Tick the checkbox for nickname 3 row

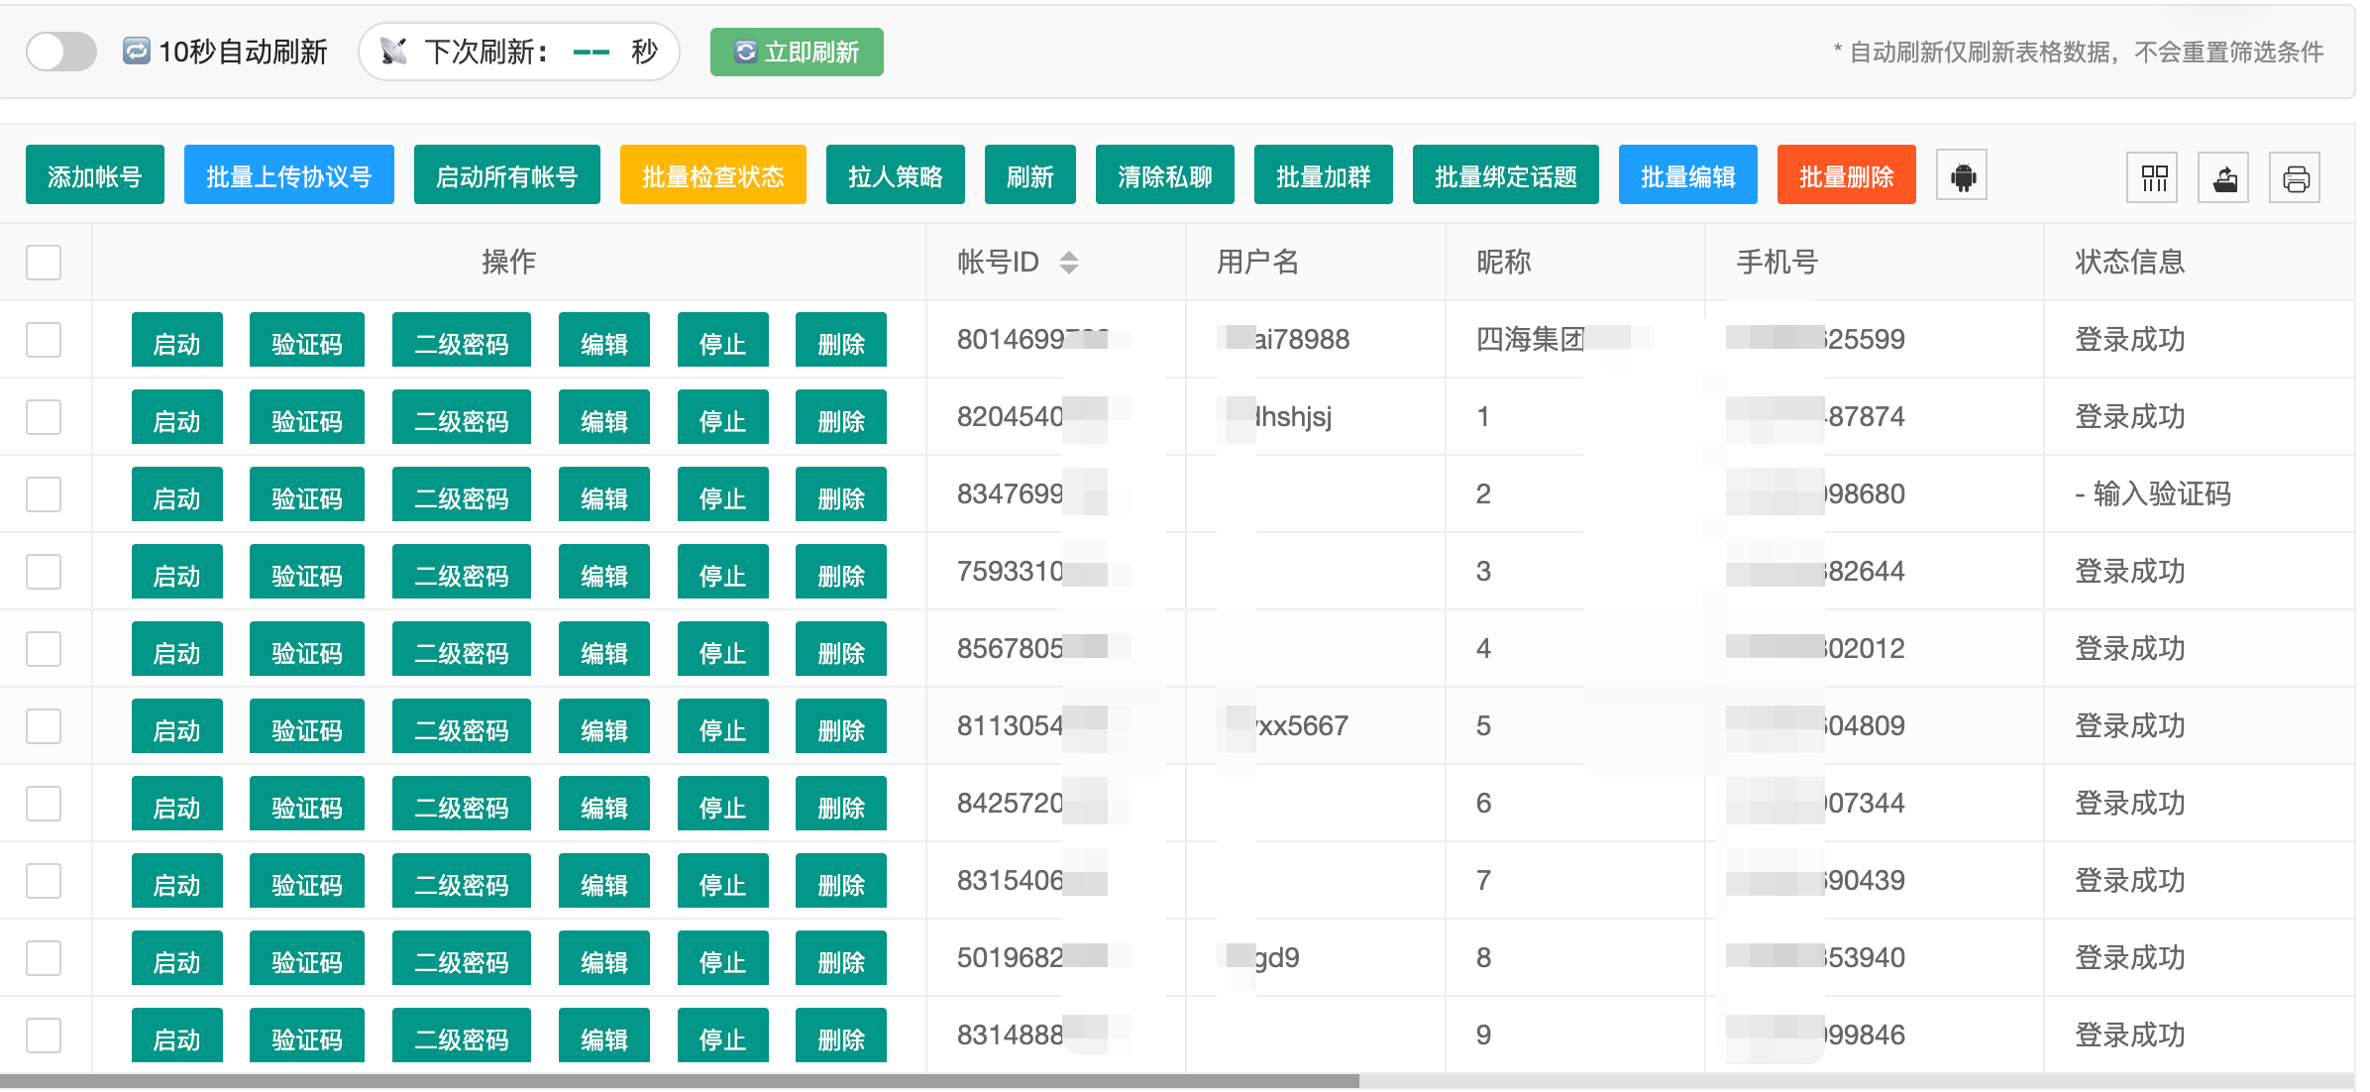pyautogui.click(x=44, y=572)
